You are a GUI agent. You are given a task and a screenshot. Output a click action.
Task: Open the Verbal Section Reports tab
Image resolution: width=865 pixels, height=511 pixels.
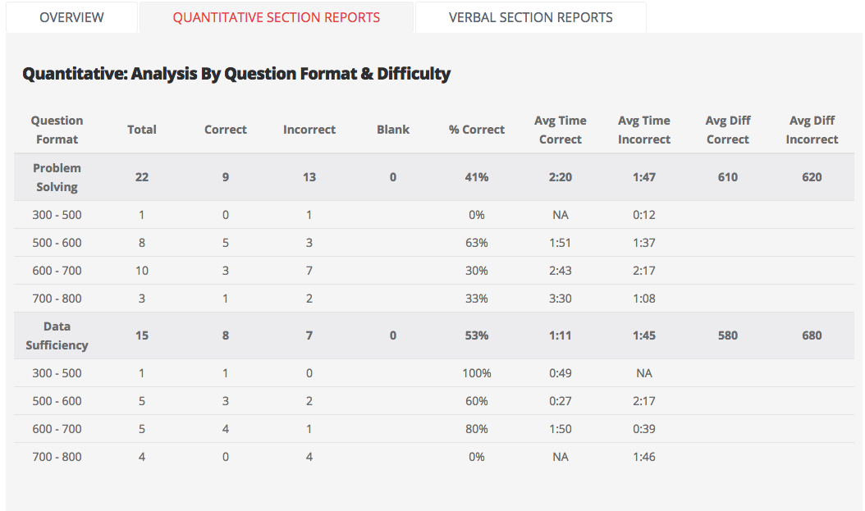530,17
